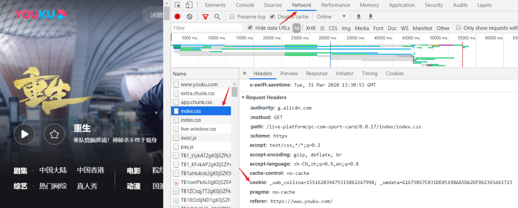
Task: Open the Memory panel tab
Action: [x=369, y=5]
